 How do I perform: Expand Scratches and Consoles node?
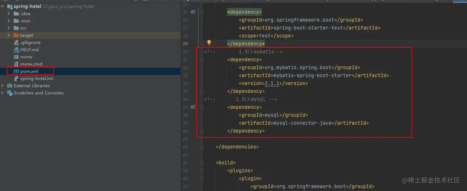(3, 93)
